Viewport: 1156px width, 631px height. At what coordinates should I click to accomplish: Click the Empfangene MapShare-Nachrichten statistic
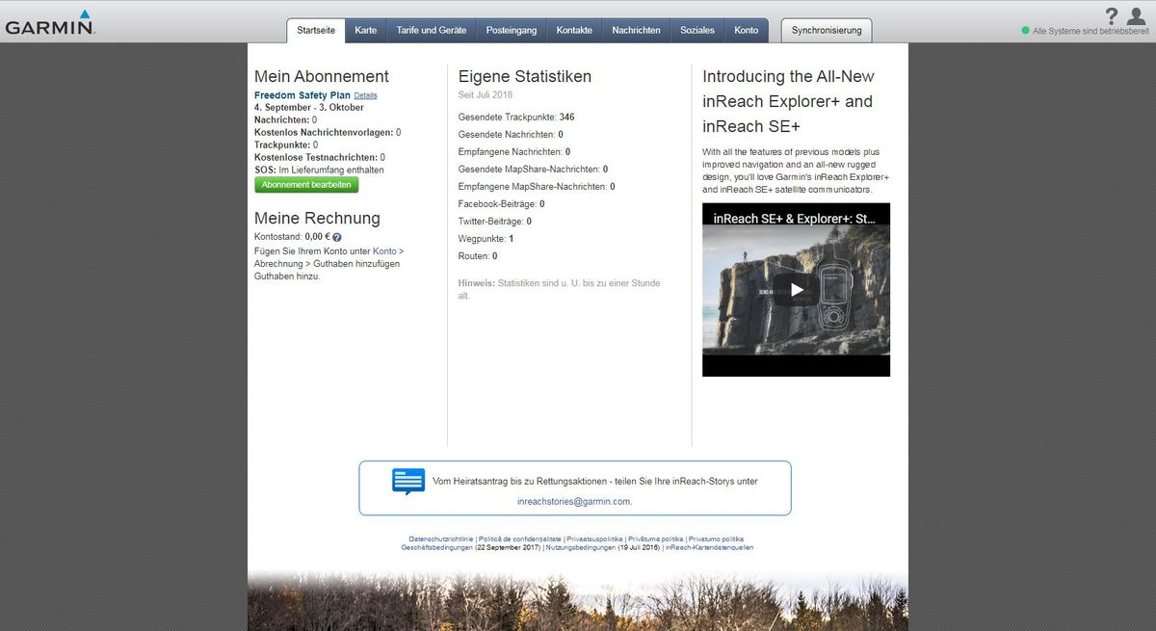(537, 187)
